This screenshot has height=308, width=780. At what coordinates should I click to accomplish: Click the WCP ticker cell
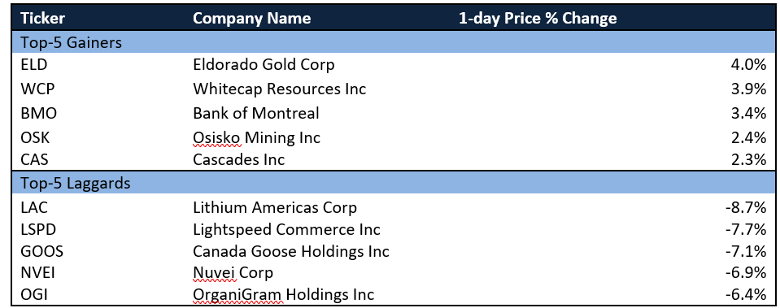click(36, 89)
